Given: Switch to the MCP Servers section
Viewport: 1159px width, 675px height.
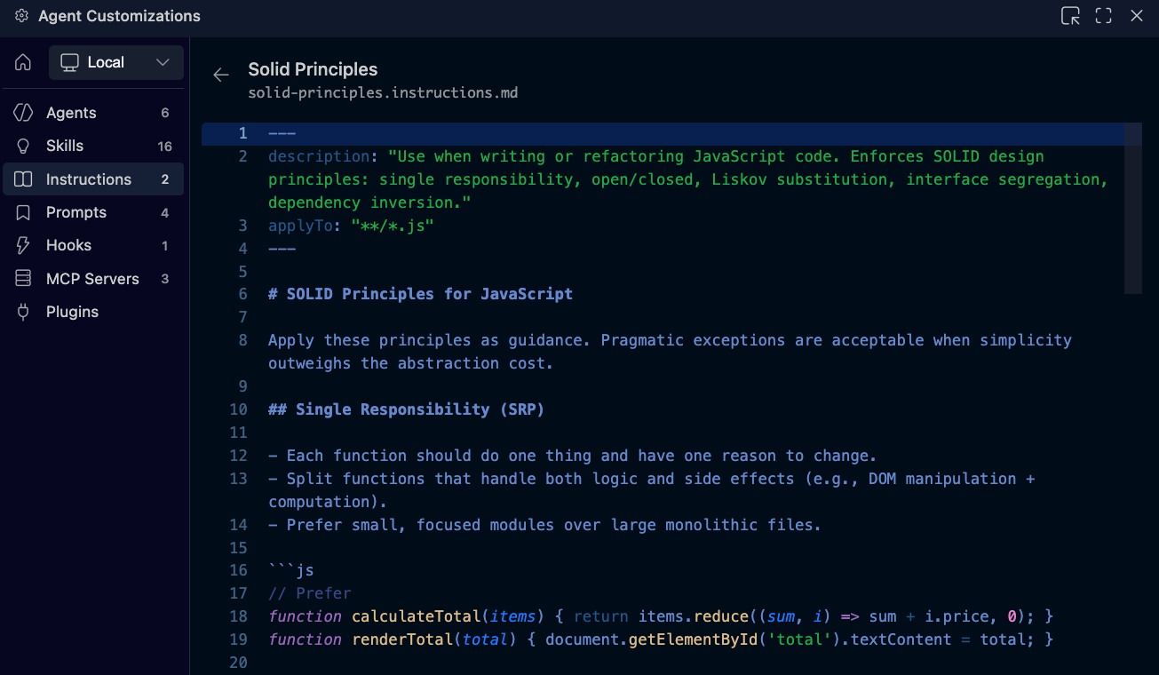Looking at the screenshot, I should tap(92, 278).
